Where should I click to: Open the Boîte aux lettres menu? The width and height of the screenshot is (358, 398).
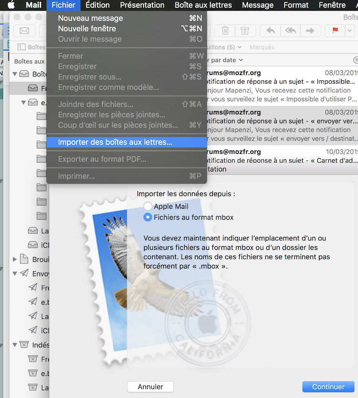(x=203, y=5)
